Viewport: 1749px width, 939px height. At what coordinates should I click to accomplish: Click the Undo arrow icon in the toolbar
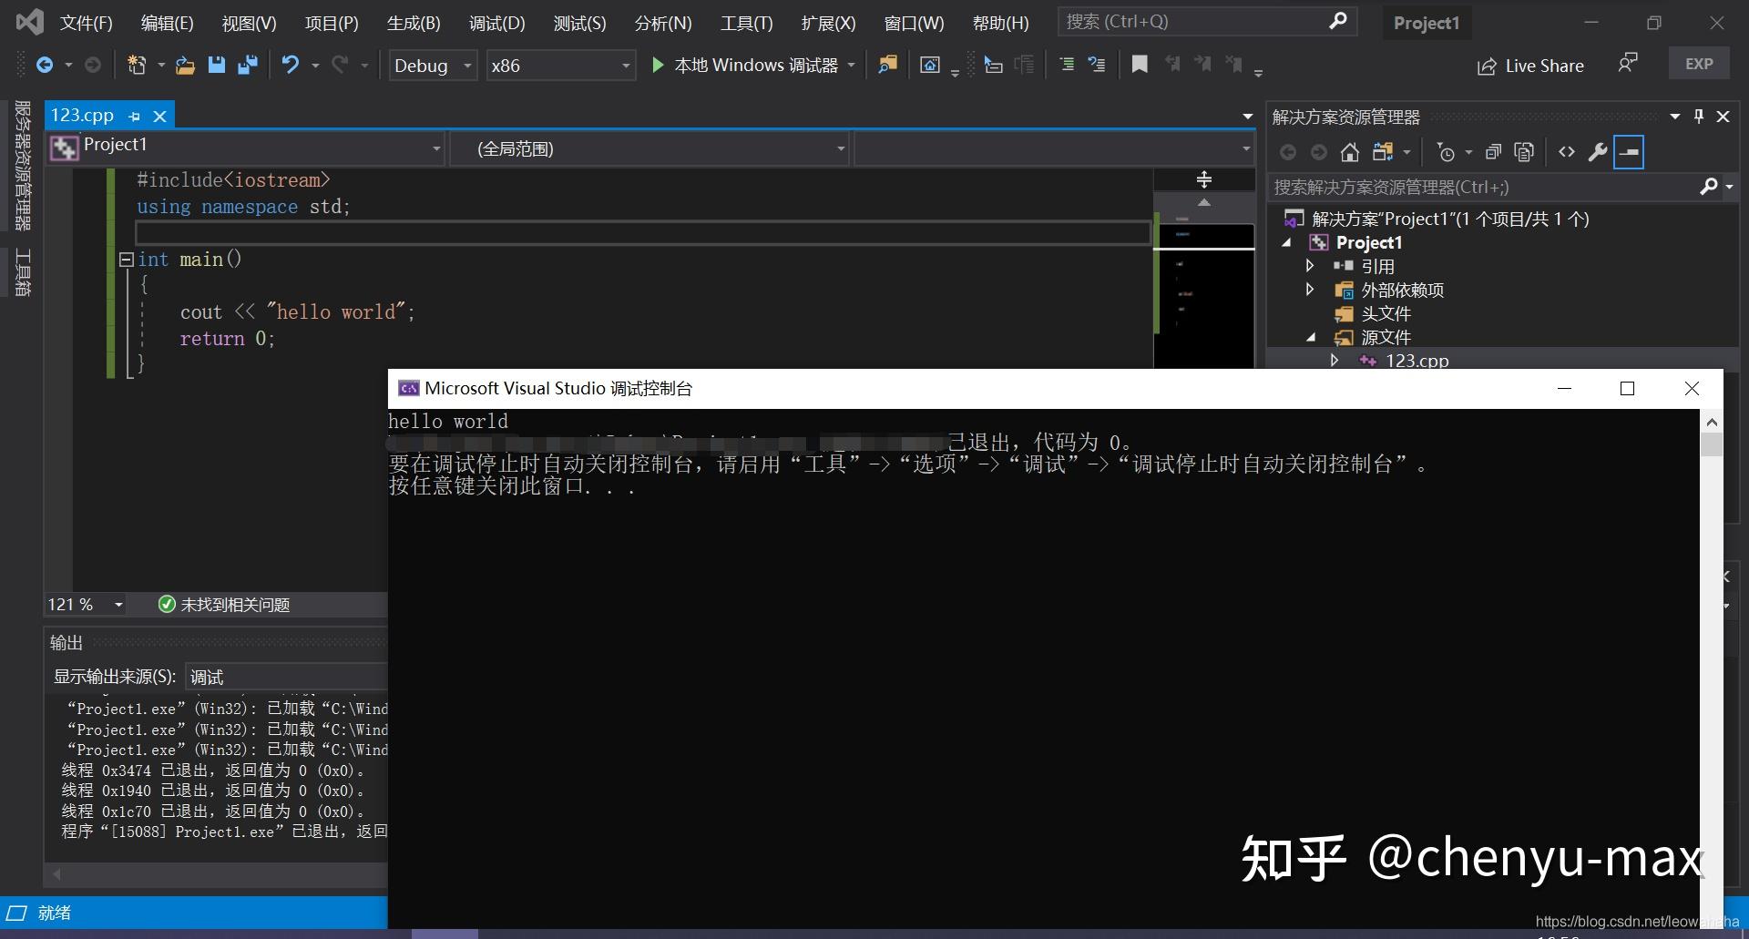(x=290, y=65)
